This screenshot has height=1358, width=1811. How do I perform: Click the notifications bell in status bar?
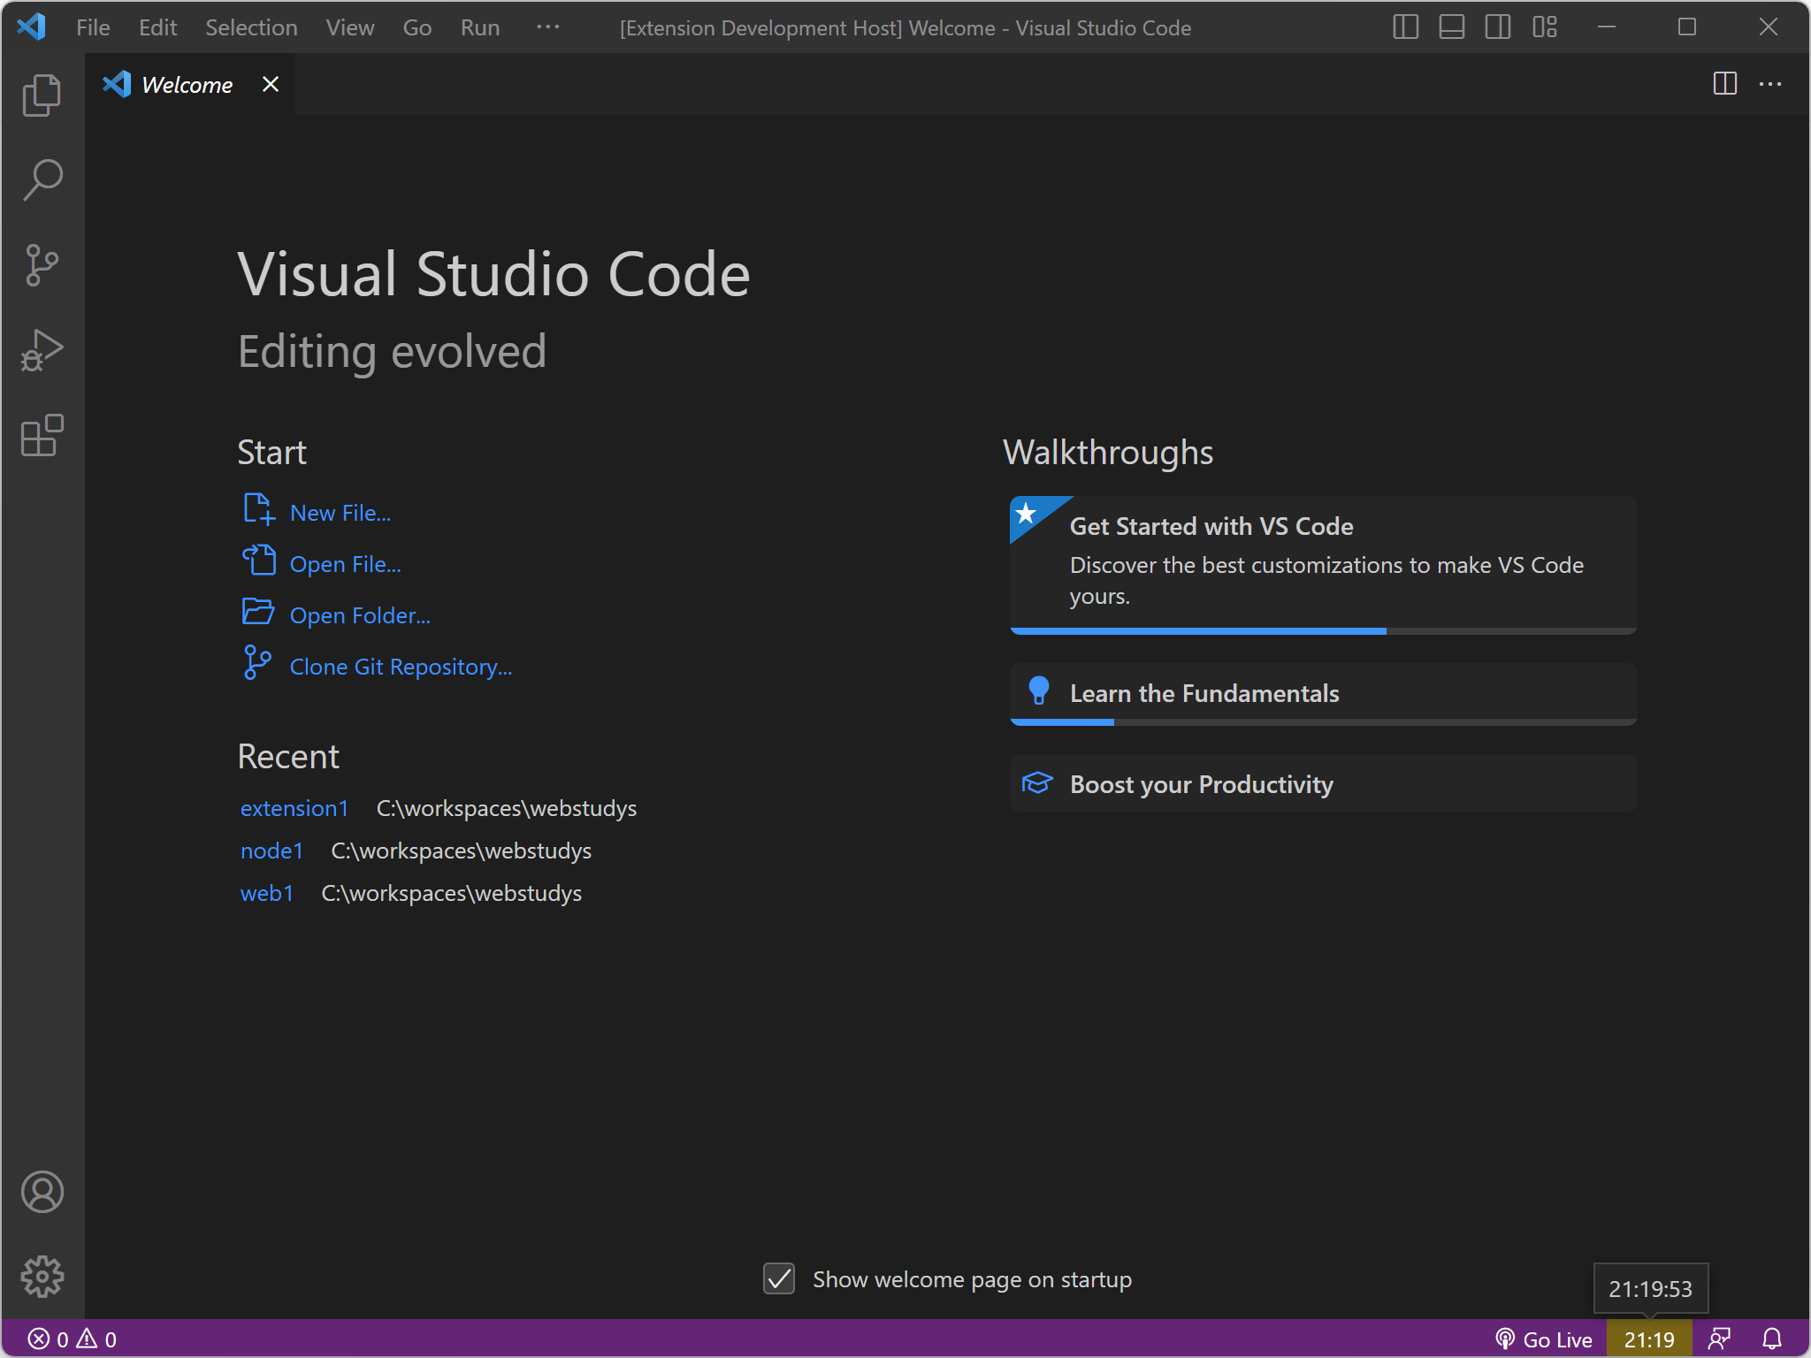coord(1771,1339)
